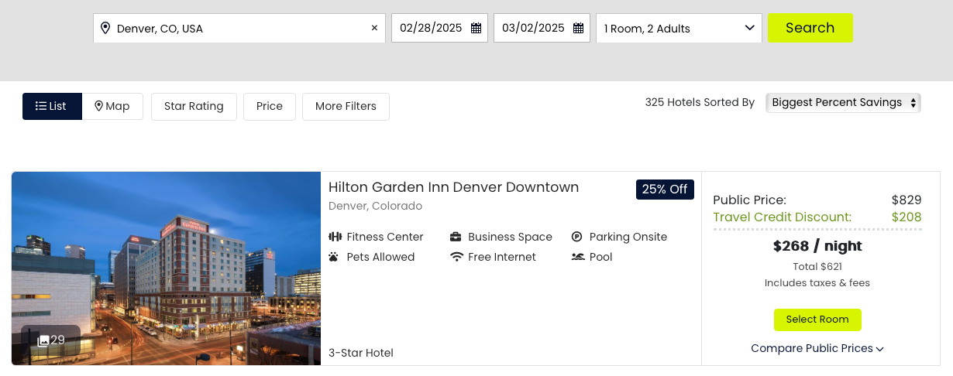Click the Search button
Image resolution: width=953 pixels, height=376 pixels.
810,28
